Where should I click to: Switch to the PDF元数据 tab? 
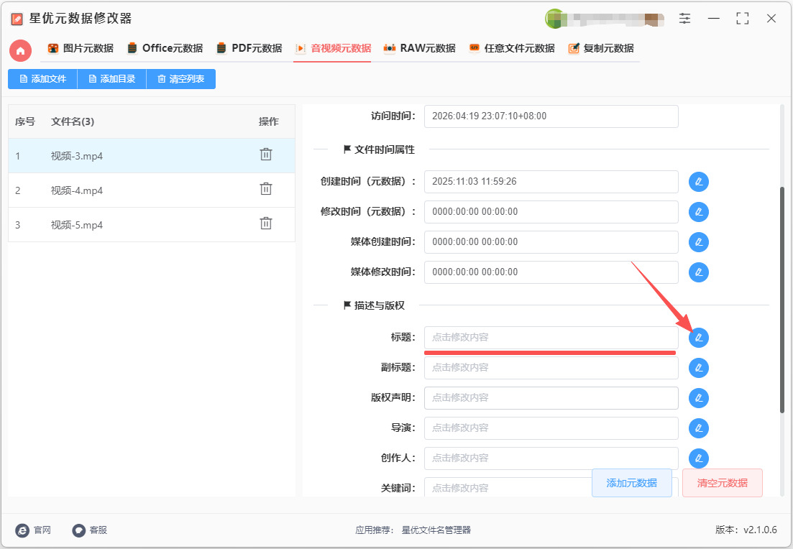(249, 49)
